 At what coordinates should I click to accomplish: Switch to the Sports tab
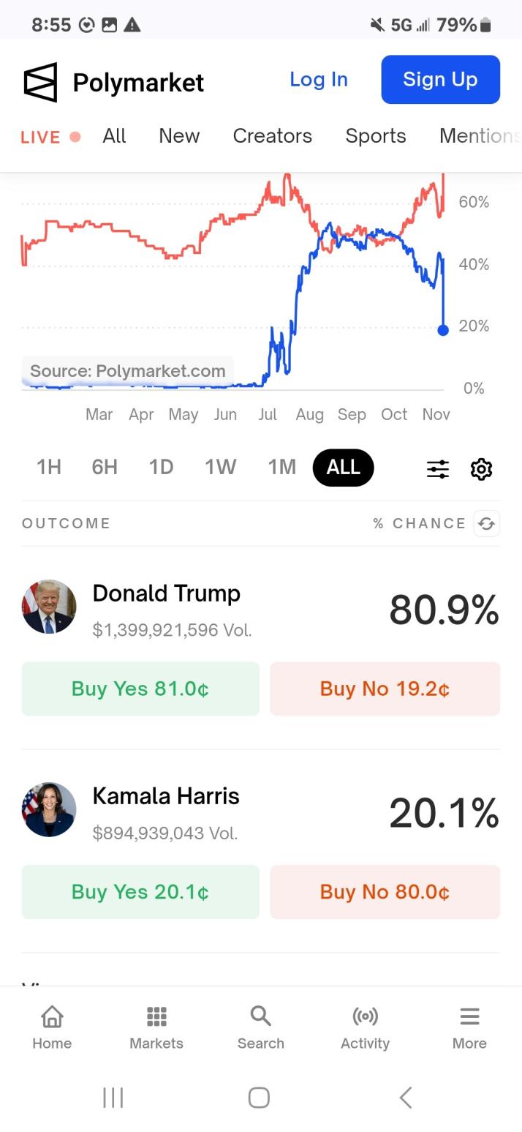pyautogui.click(x=376, y=136)
